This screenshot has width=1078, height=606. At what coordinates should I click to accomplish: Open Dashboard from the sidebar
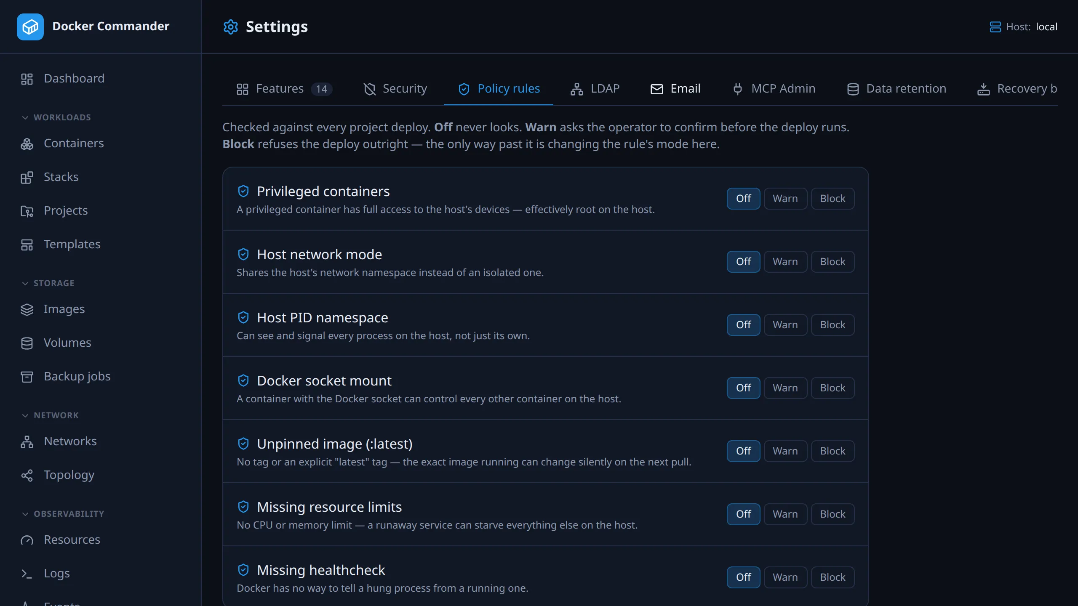pos(101,79)
